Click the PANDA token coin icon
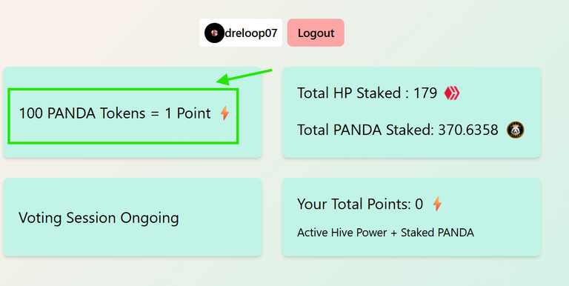This screenshot has width=569, height=286. 516,130
